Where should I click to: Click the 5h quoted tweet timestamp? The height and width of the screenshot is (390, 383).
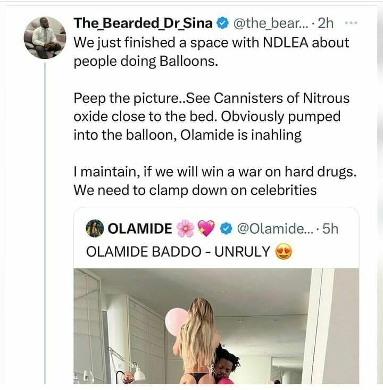pos(330,229)
